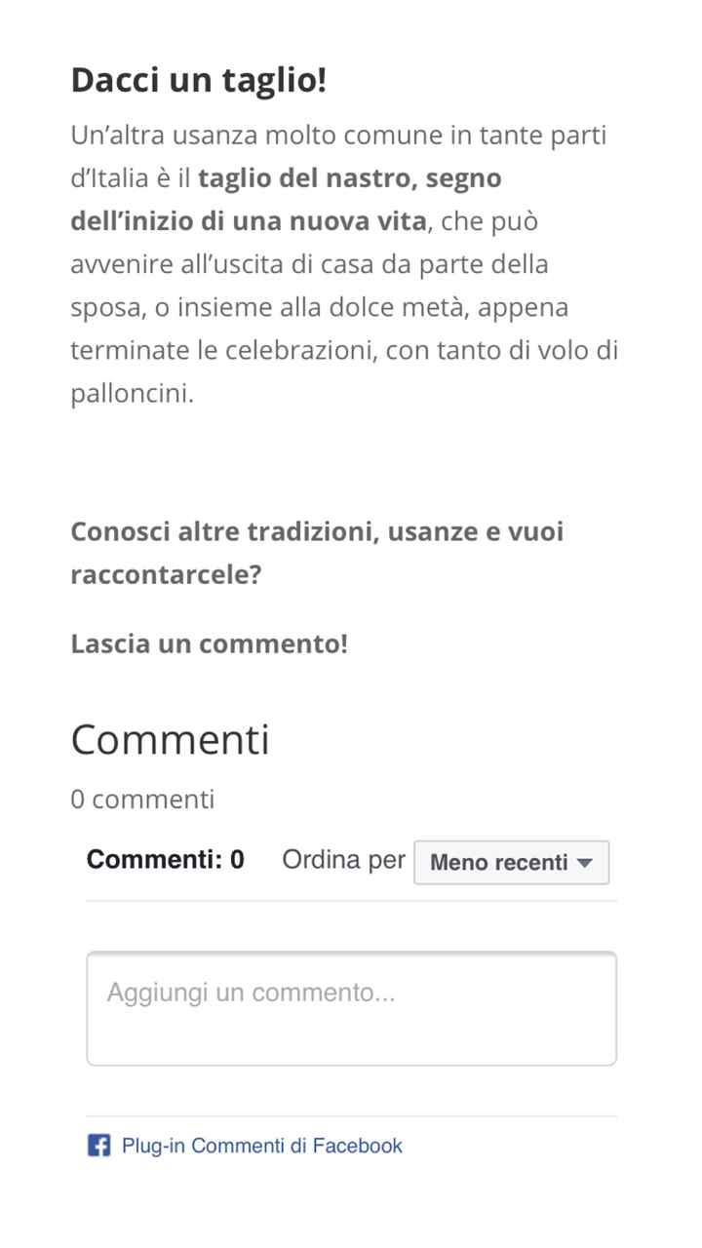Change comment ordering via the sort selector
The height and width of the screenshot is (1248, 702).
[511, 862]
